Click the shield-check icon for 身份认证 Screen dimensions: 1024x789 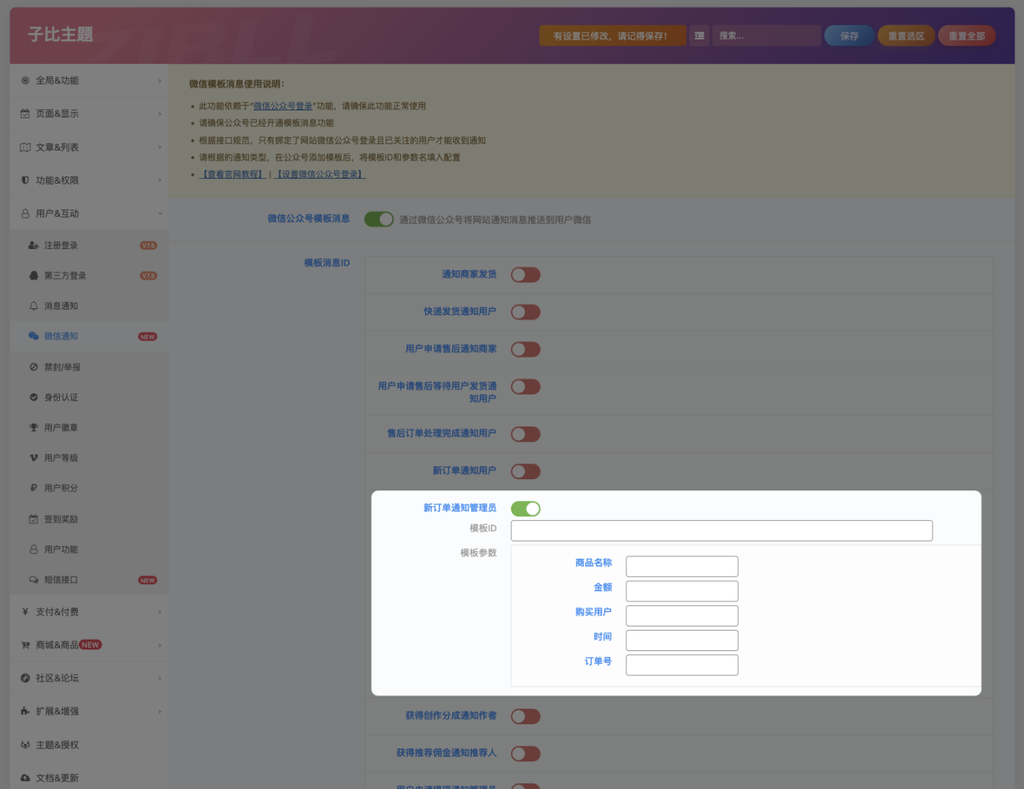pos(33,397)
